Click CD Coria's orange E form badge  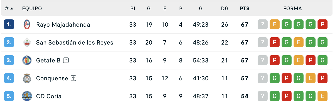pos(322,96)
